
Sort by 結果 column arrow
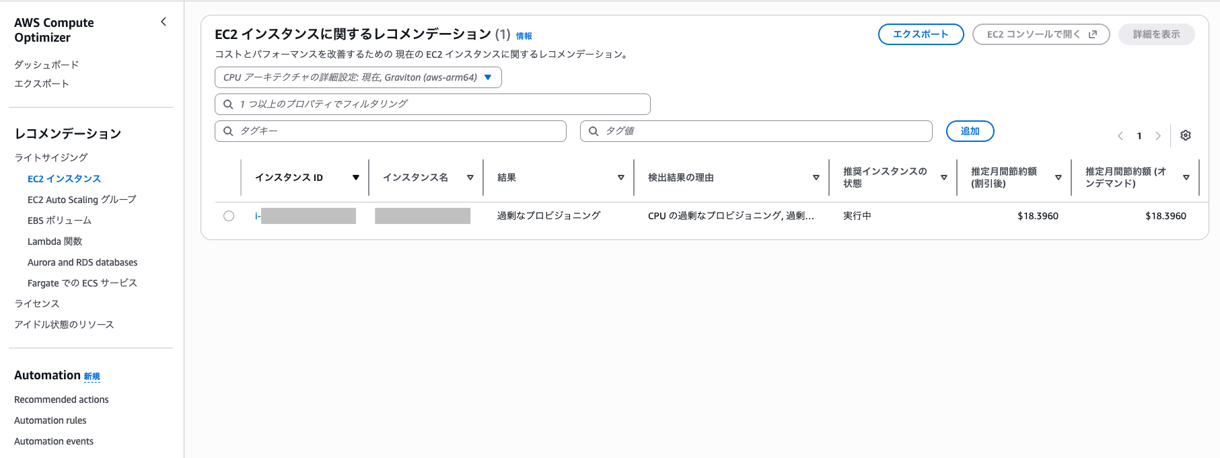click(x=621, y=178)
